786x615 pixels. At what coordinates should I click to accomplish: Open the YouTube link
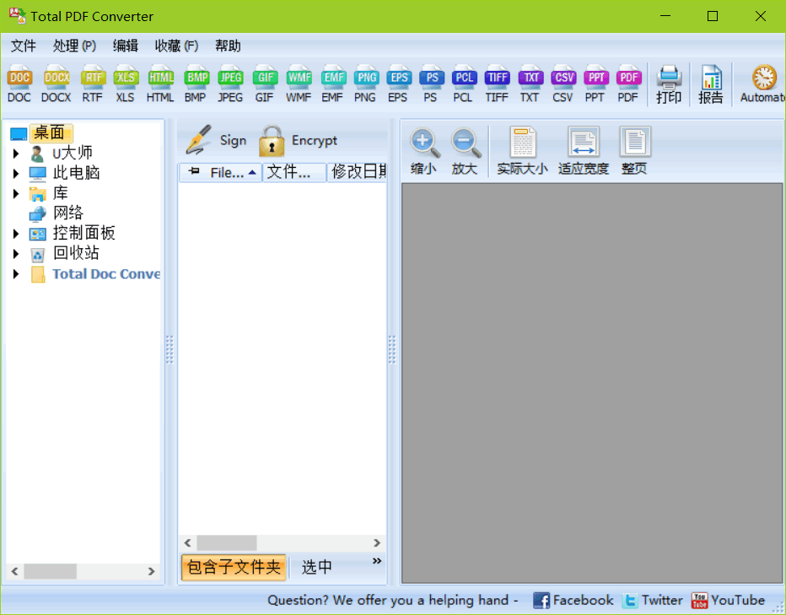point(728,601)
